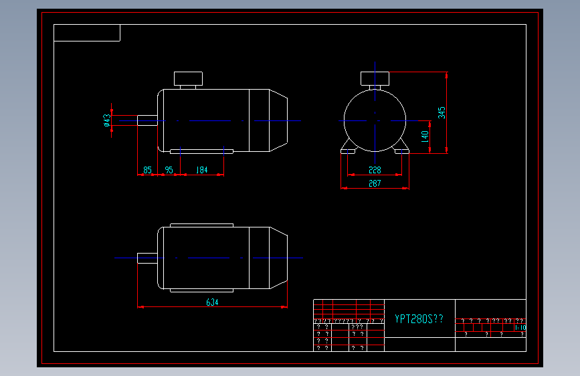Select the 345 height dimension
This screenshot has width=580, height=376.
(442, 113)
